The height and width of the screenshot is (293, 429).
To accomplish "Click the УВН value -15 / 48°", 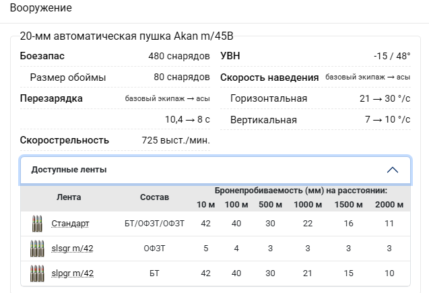I will pyautogui.click(x=392, y=56).
